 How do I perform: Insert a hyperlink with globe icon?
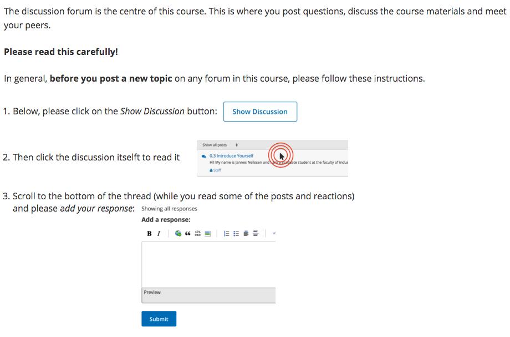(x=178, y=234)
